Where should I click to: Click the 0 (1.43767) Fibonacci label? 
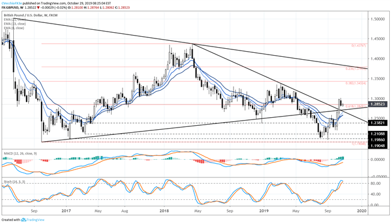click(359, 45)
